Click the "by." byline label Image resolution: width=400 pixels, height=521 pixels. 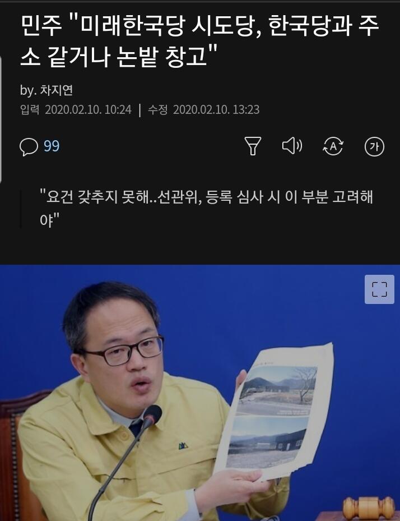coord(28,90)
